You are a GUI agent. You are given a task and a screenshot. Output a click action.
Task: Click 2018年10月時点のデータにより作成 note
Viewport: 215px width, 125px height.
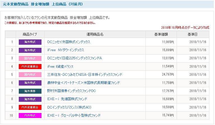click(x=185, y=28)
